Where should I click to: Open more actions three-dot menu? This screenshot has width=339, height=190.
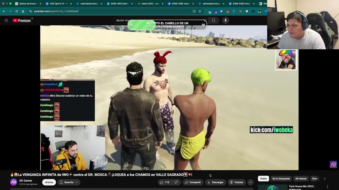pyautogui.click(x=250, y=182)
